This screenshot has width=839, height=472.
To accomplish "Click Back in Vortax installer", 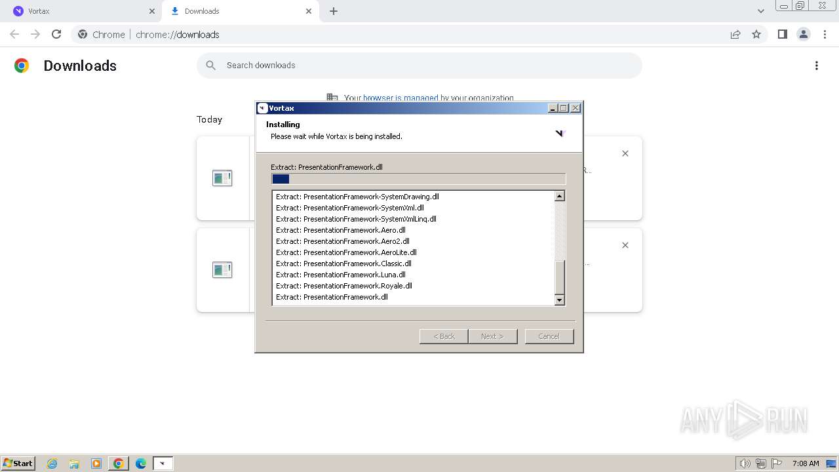I will point(444,336).
